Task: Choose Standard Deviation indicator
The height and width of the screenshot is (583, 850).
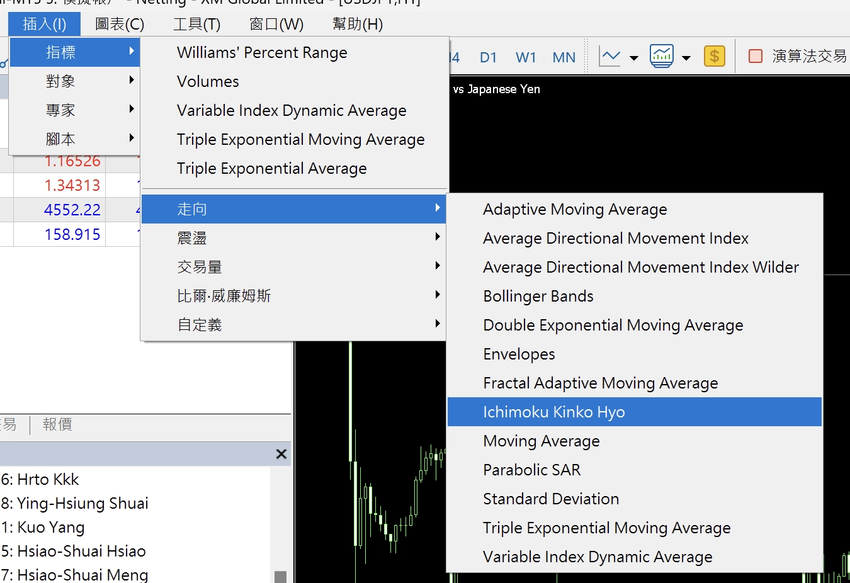Action: 635,499
